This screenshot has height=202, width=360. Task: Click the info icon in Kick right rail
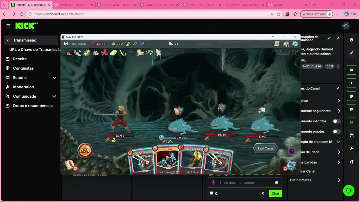coord(352,40)
